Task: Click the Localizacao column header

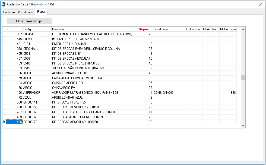Action: point(161,29)
